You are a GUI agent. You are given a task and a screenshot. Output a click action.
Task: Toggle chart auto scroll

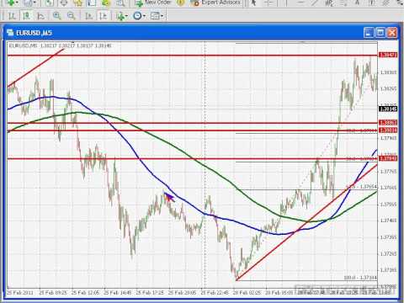88,16
